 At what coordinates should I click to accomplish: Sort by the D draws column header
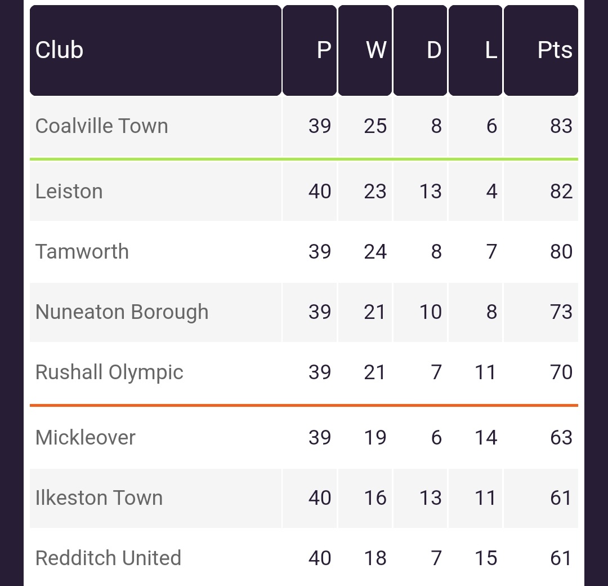[421, 51]
